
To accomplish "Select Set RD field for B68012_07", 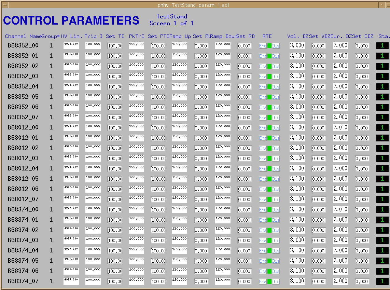I will [244, 199].
